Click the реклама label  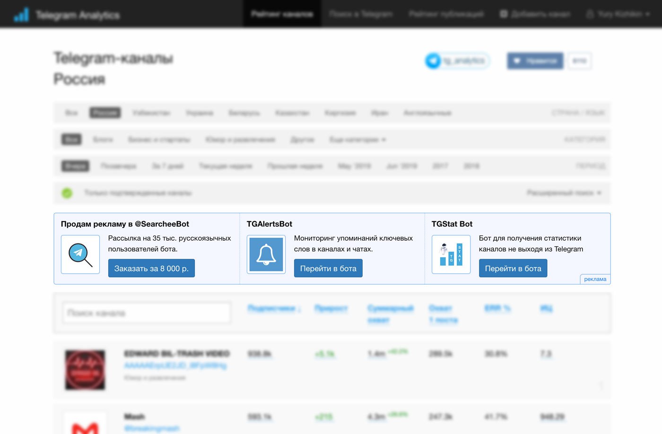pos(595,279)
